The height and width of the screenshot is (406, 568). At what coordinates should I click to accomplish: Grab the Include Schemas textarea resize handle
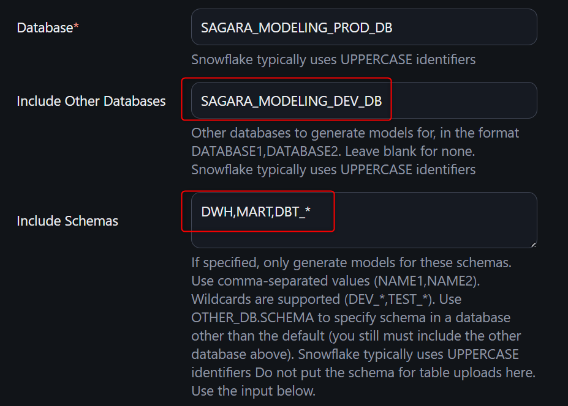pyautogui.click(x=532, y=243)
